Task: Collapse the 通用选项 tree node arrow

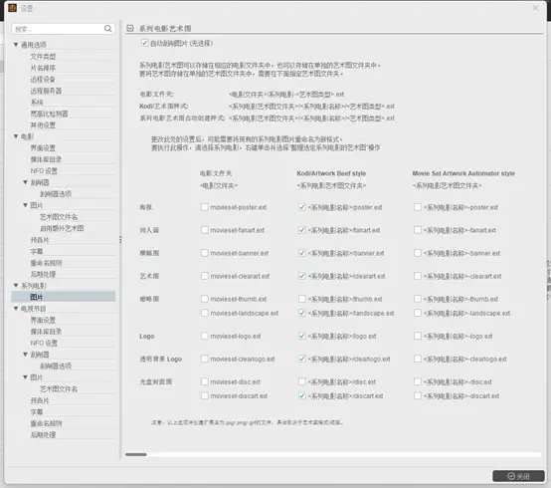Action: click(x=16, y=45)
